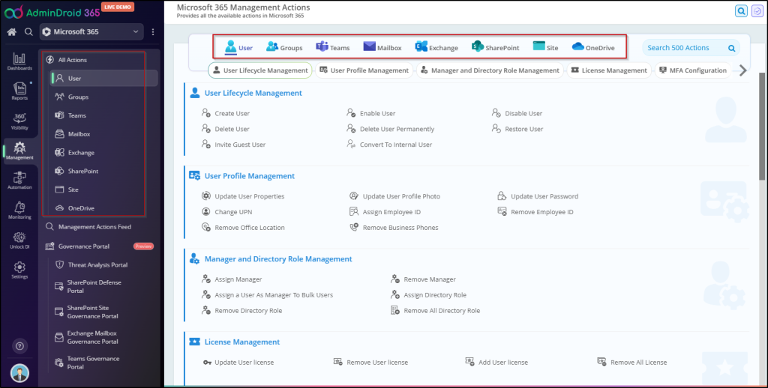Switch to the User top tab
This screenshot has height=388, width=768.
(238, 47)
